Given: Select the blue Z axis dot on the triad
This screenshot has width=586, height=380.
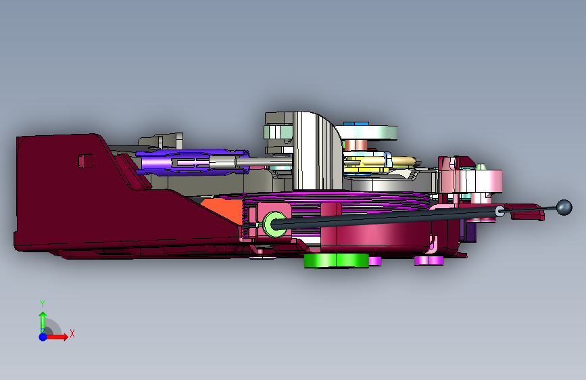Looking at the screenshot, I should tap(43, 337).
